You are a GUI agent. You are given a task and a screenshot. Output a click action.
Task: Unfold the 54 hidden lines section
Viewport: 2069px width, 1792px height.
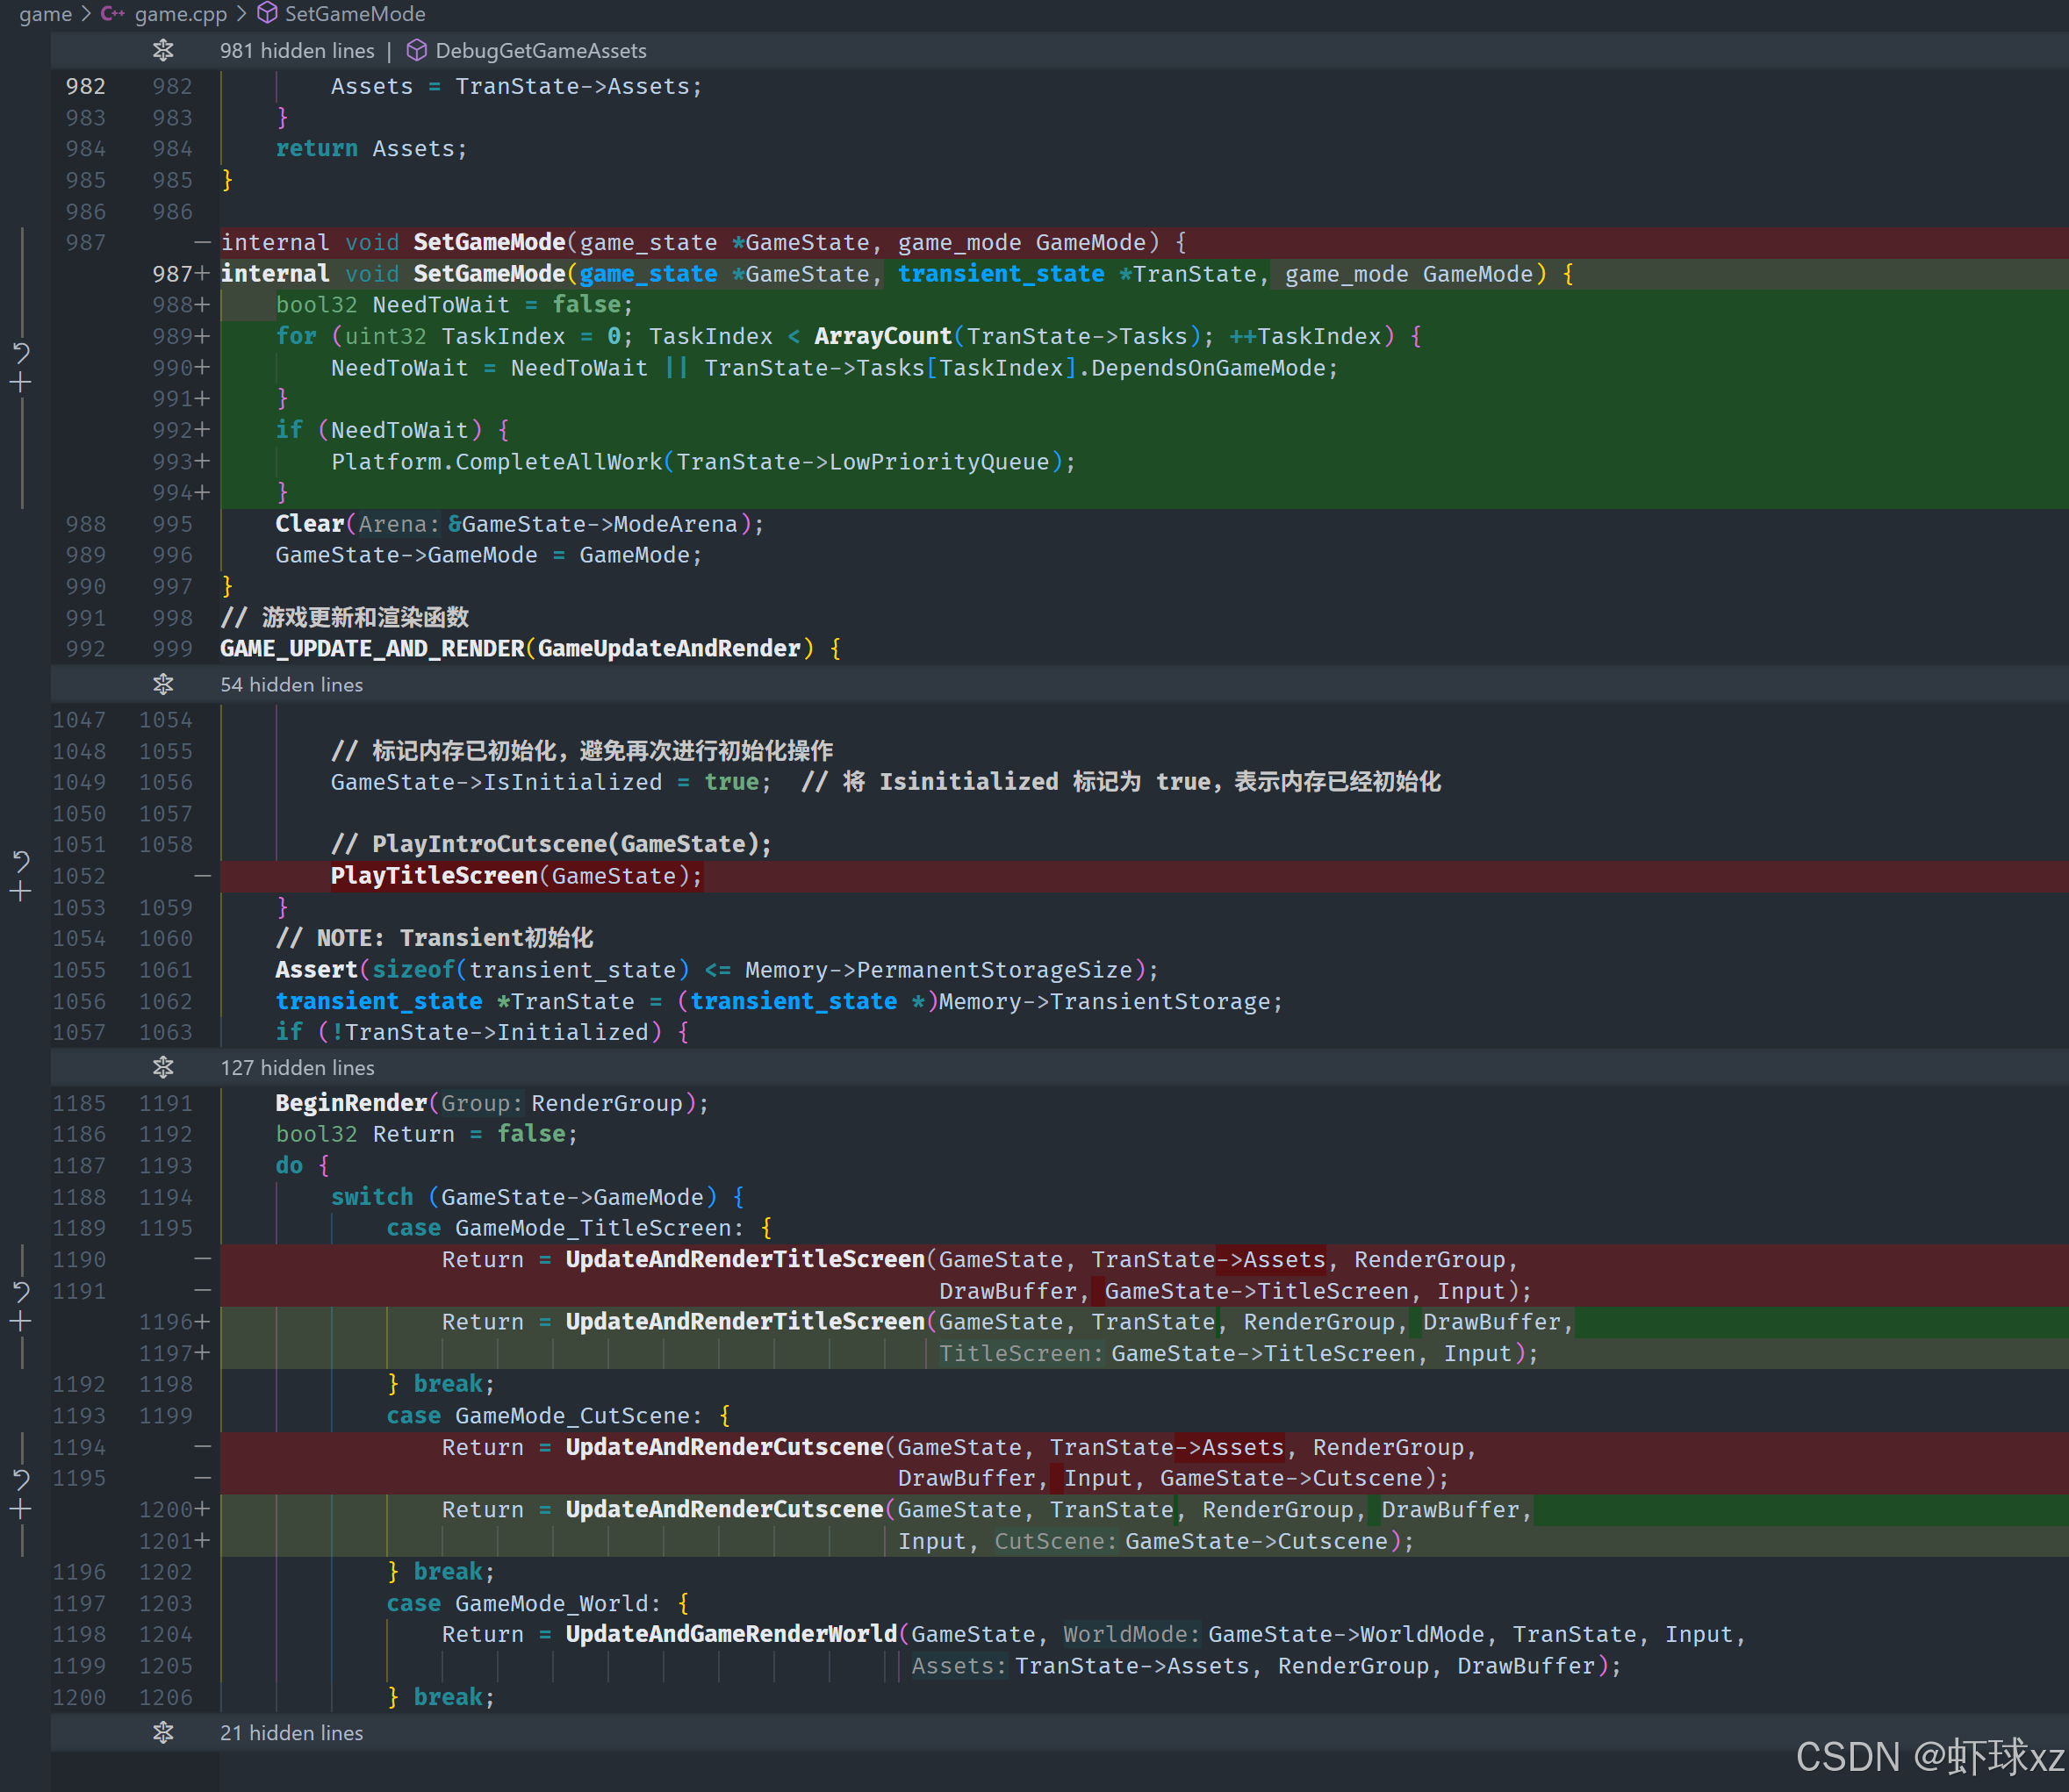click(x=163, y=684)
